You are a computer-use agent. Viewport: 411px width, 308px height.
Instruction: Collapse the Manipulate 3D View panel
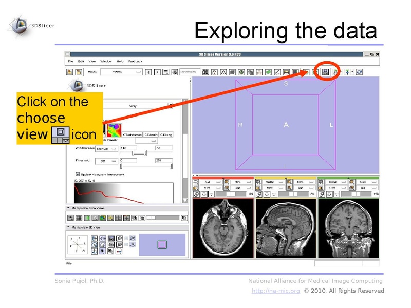point(68,227)
